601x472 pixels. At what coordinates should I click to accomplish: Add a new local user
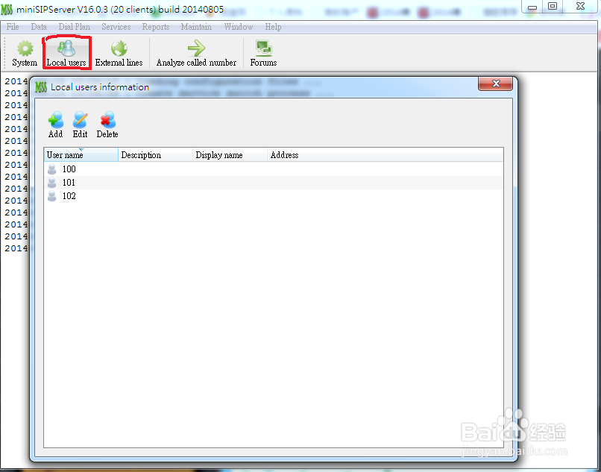(x=56, y=125)
